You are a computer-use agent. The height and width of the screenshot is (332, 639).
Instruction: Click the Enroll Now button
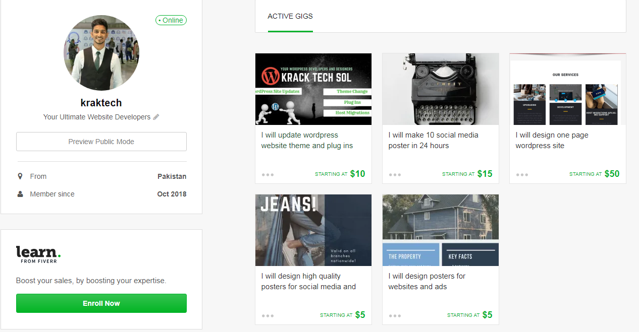click(101, 303)
